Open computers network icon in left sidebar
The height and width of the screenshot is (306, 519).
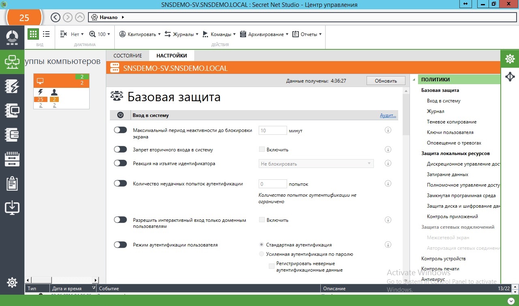[12, 62]
